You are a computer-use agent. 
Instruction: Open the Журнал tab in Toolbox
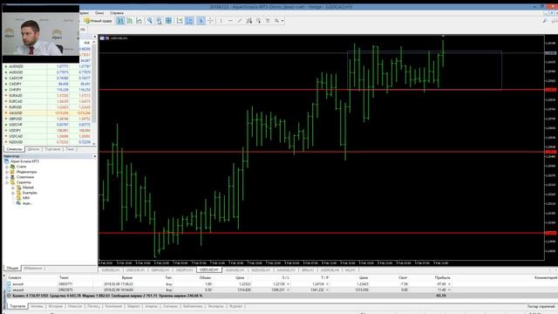(x=235, y=306)
